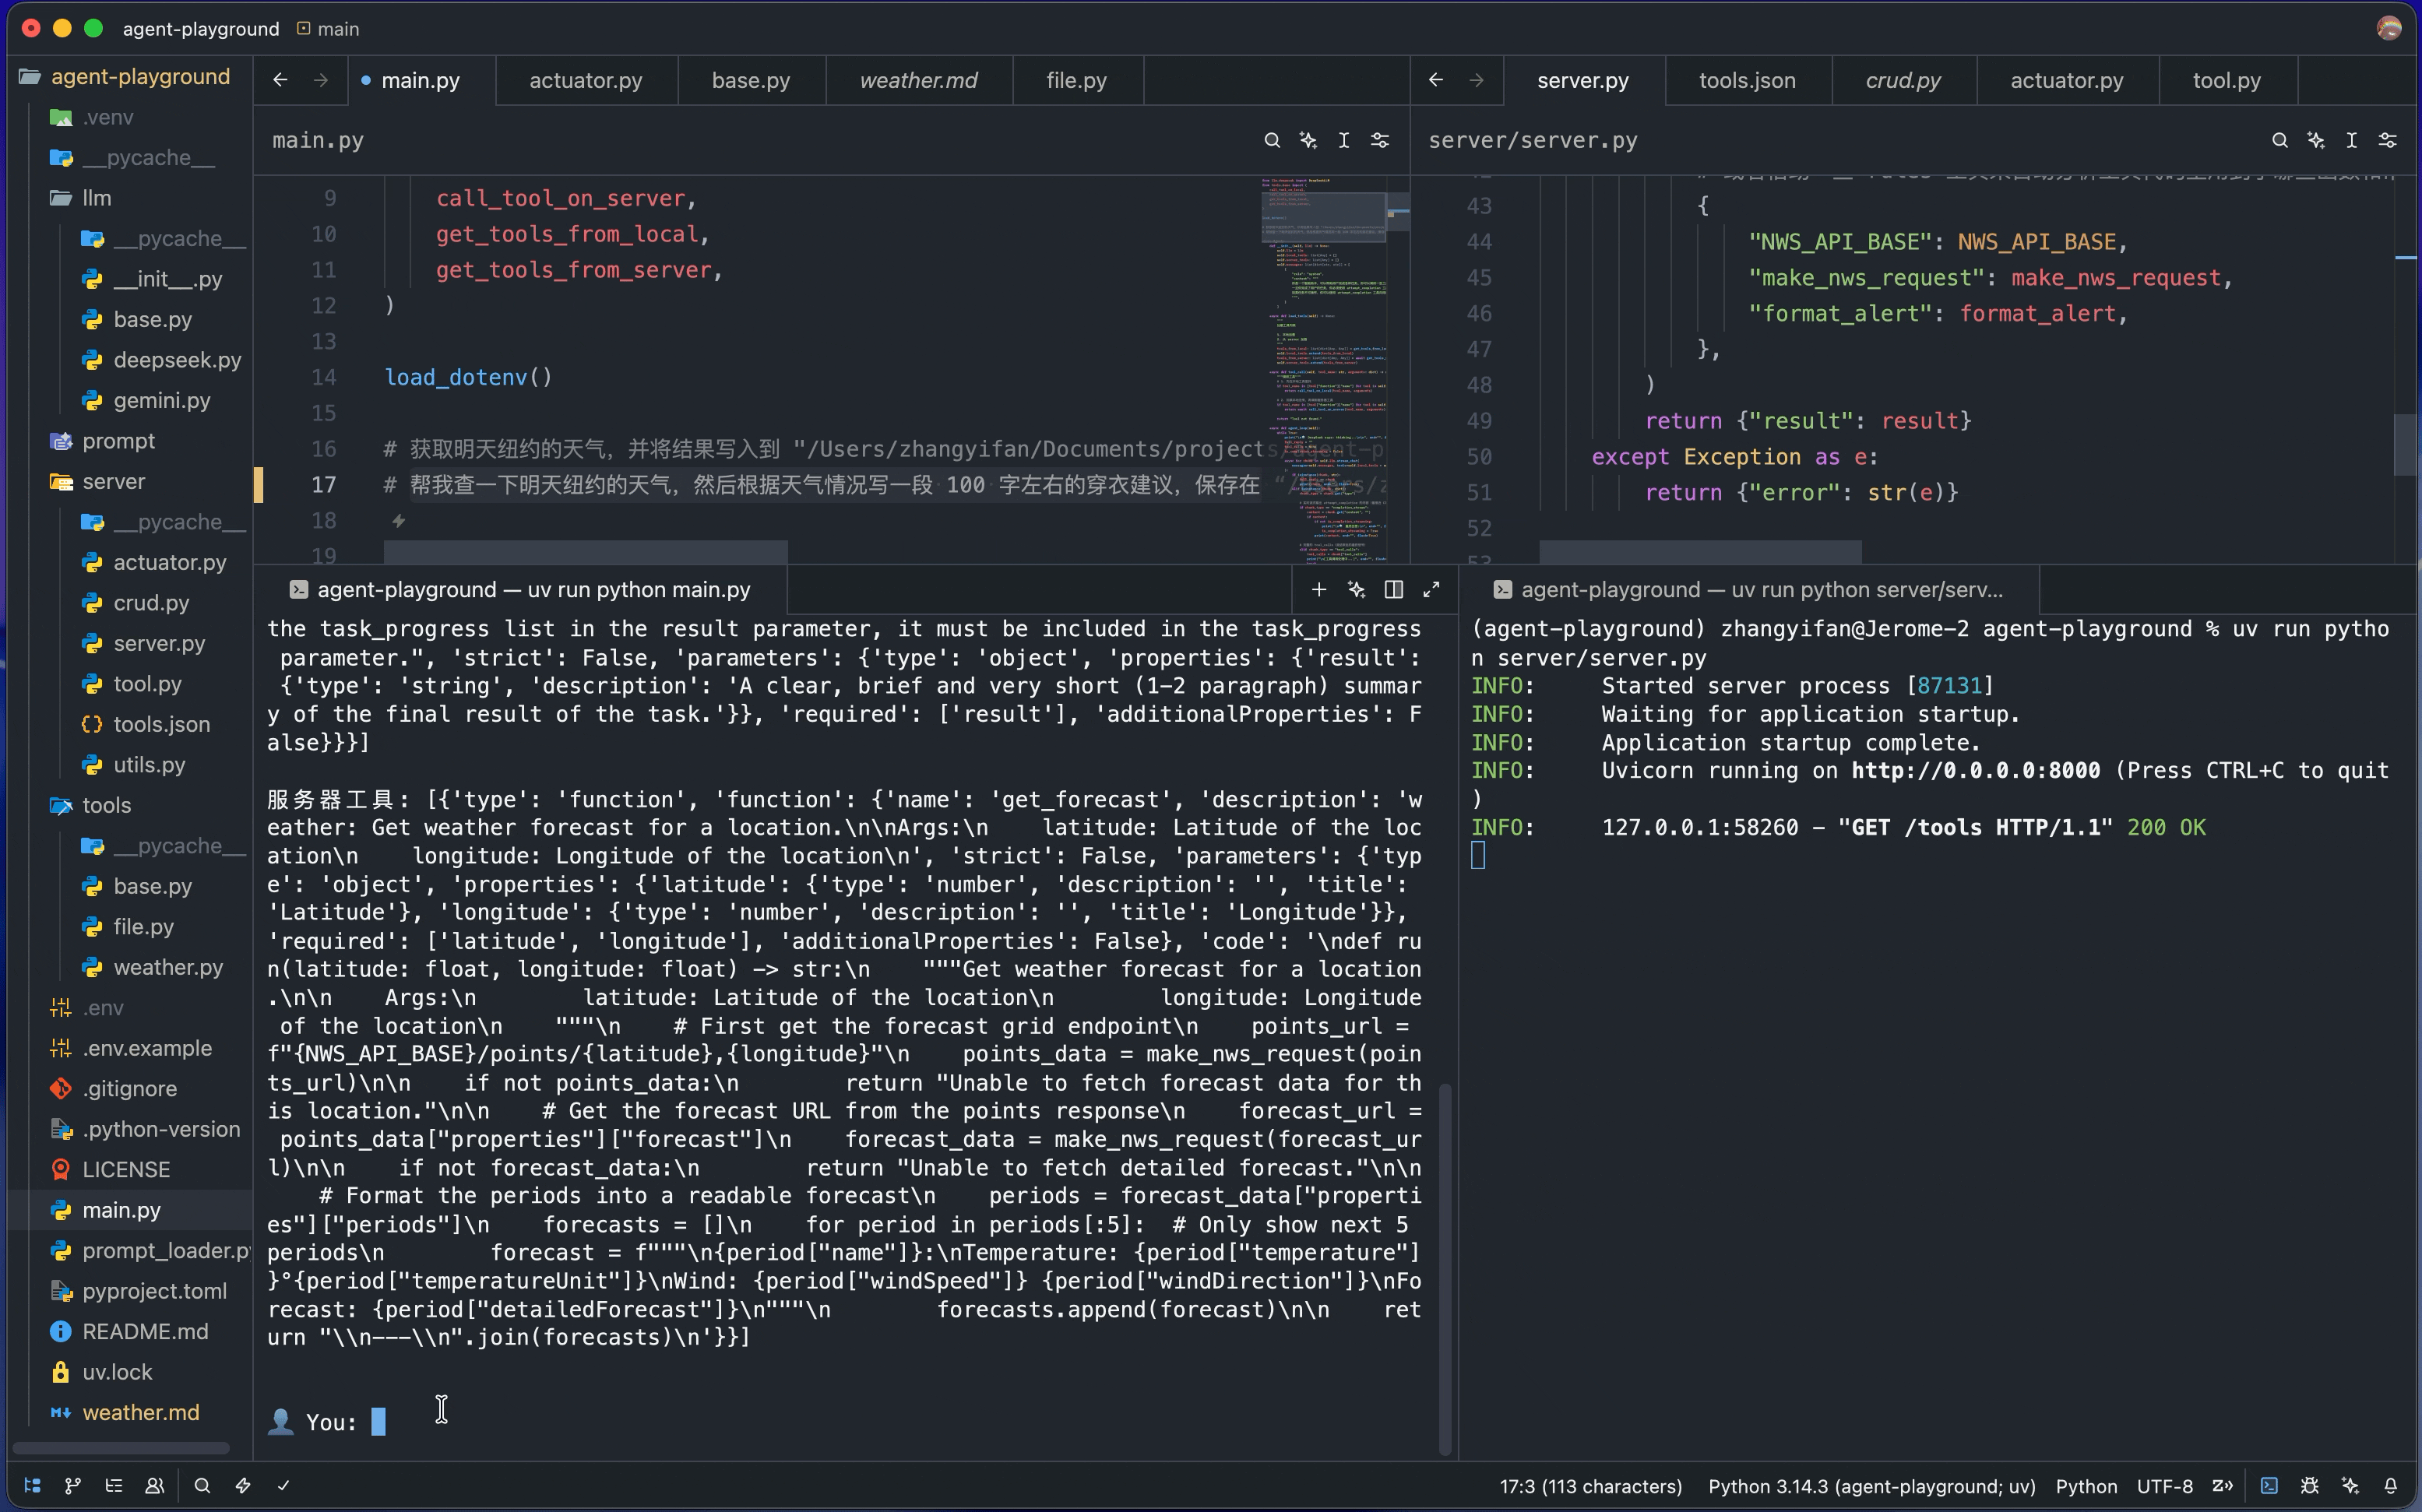Screen dimensions: 2422x1512
Task: Select the git branch icon in status bar
Action: coord(73,1486)
